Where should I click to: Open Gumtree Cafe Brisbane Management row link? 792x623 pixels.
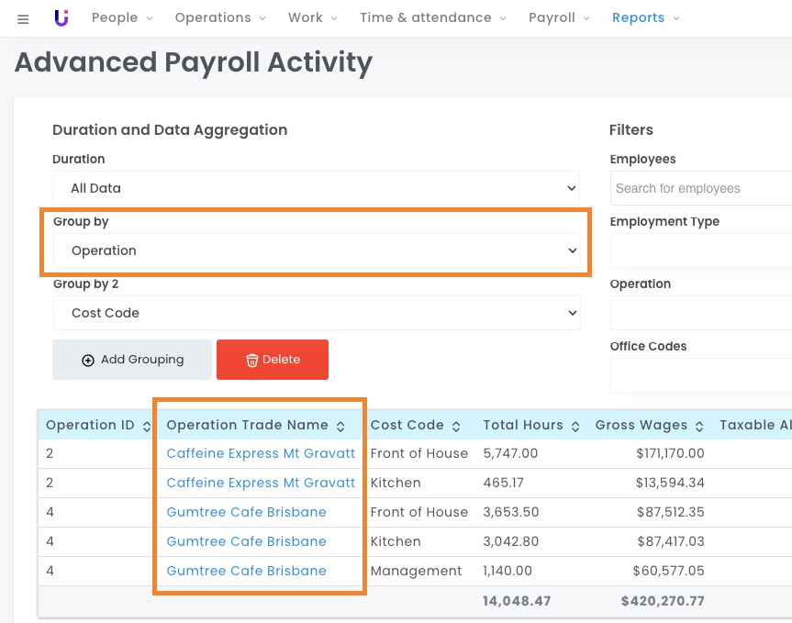point(246,571)
